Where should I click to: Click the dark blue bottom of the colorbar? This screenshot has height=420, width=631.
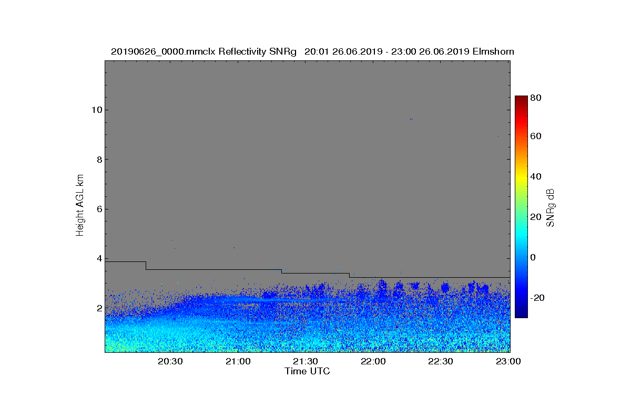(521, 313)
